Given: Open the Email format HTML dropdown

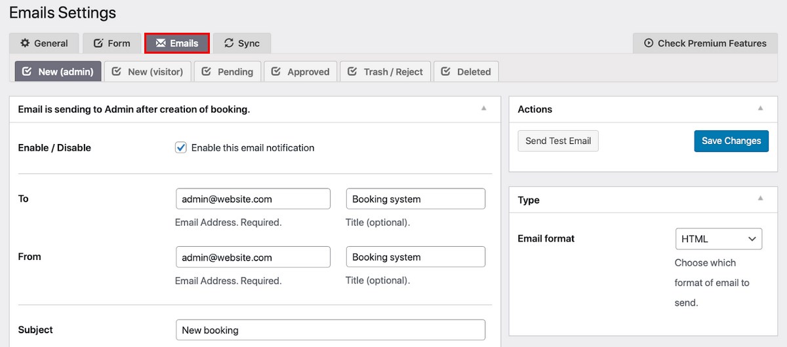Looking at the screenshot, I should click(x=719, y=239).
